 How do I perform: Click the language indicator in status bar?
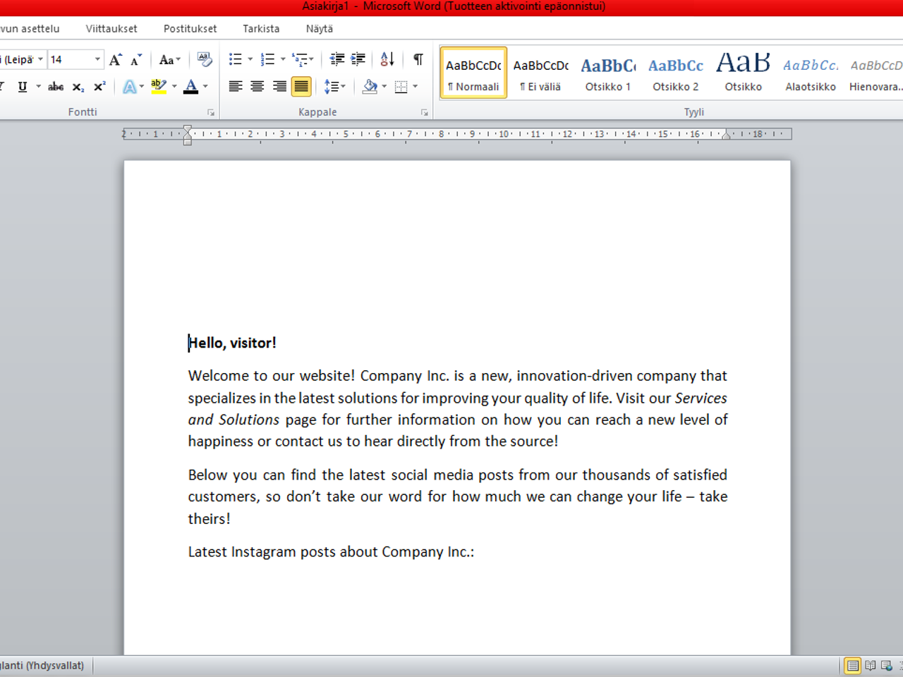tap(42, 666)
